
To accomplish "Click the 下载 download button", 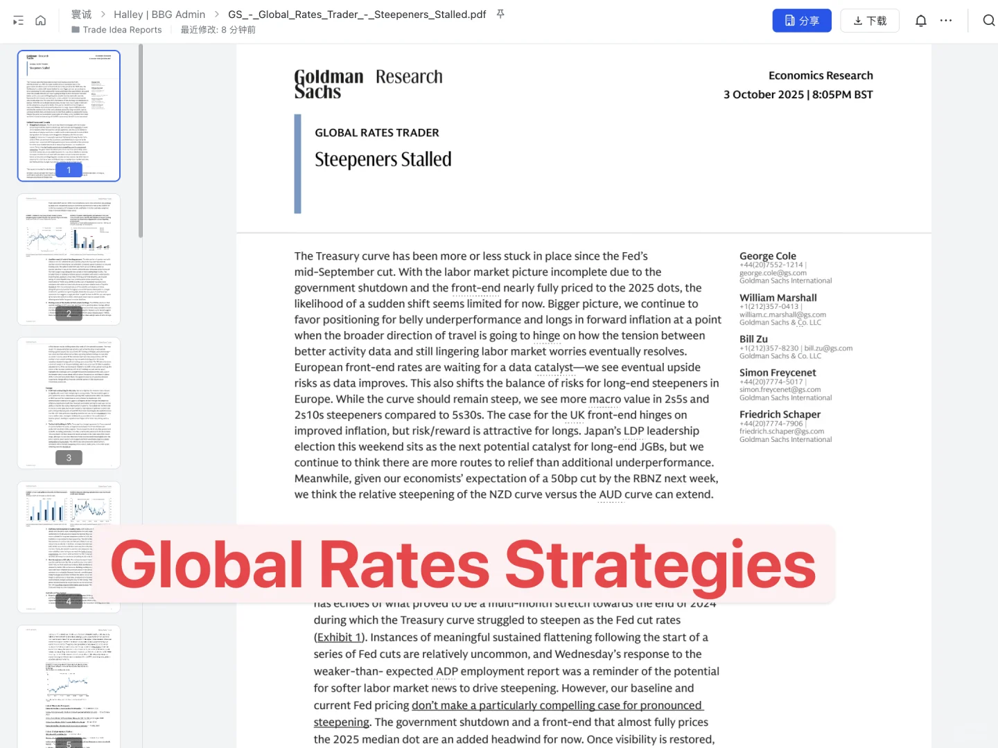I will click(x=870, y=21).
